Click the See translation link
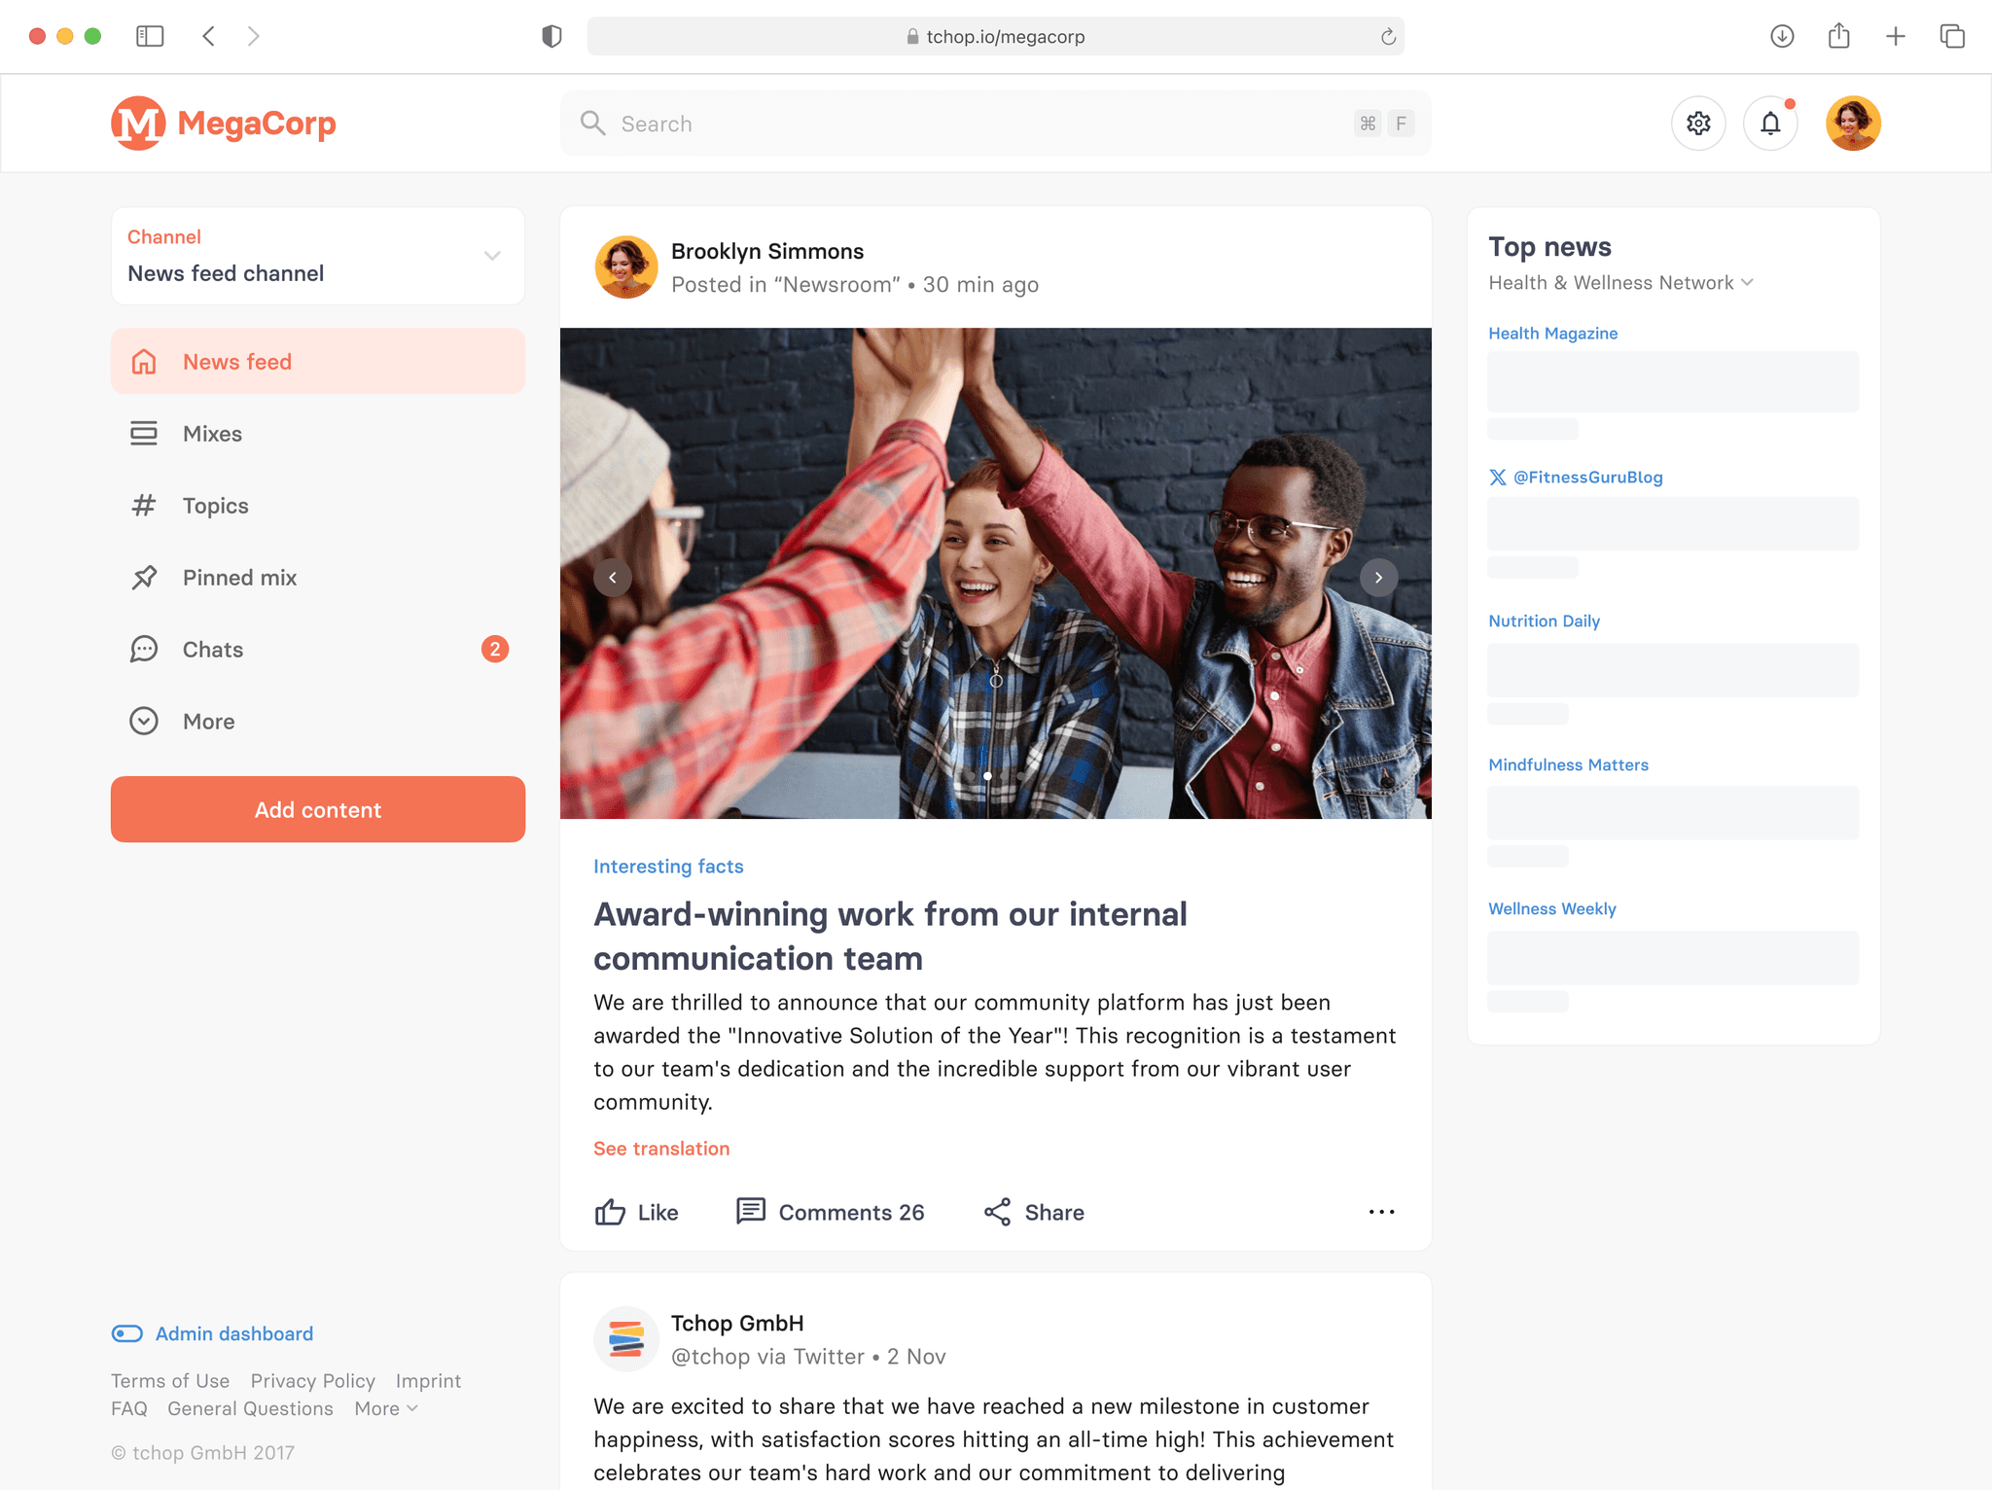 (660, 1148)
